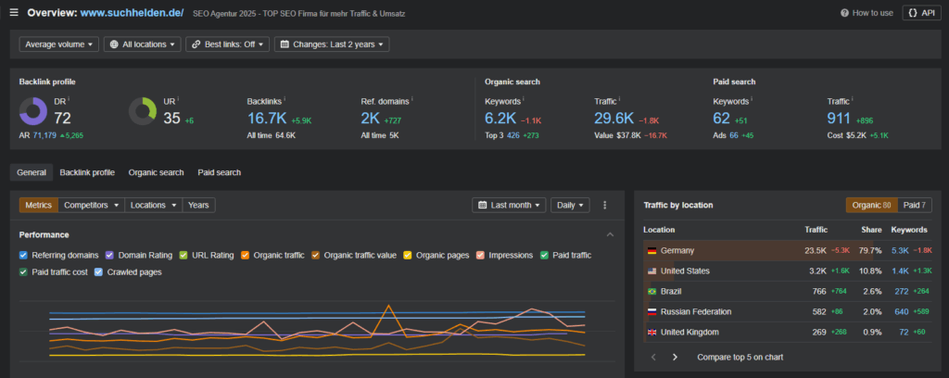The width and height of the screenshot is (949, 378).
Task: Toggle Organic traffic value checkbox
Action: pyautogui.click(x=315, y=255)
